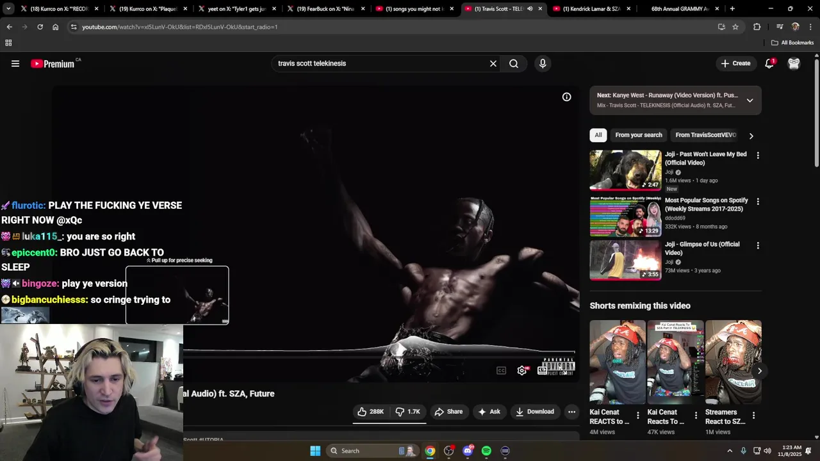Open the Chrome home page button
Image resolution: width=820 pixels, height=461 pixels.
pos(55,27)
